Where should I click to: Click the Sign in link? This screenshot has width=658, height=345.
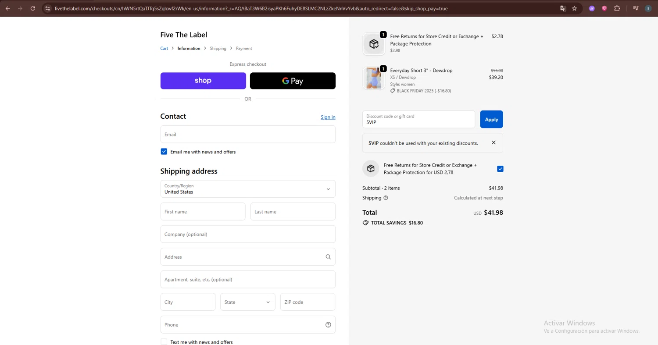(x=328, y=117)
